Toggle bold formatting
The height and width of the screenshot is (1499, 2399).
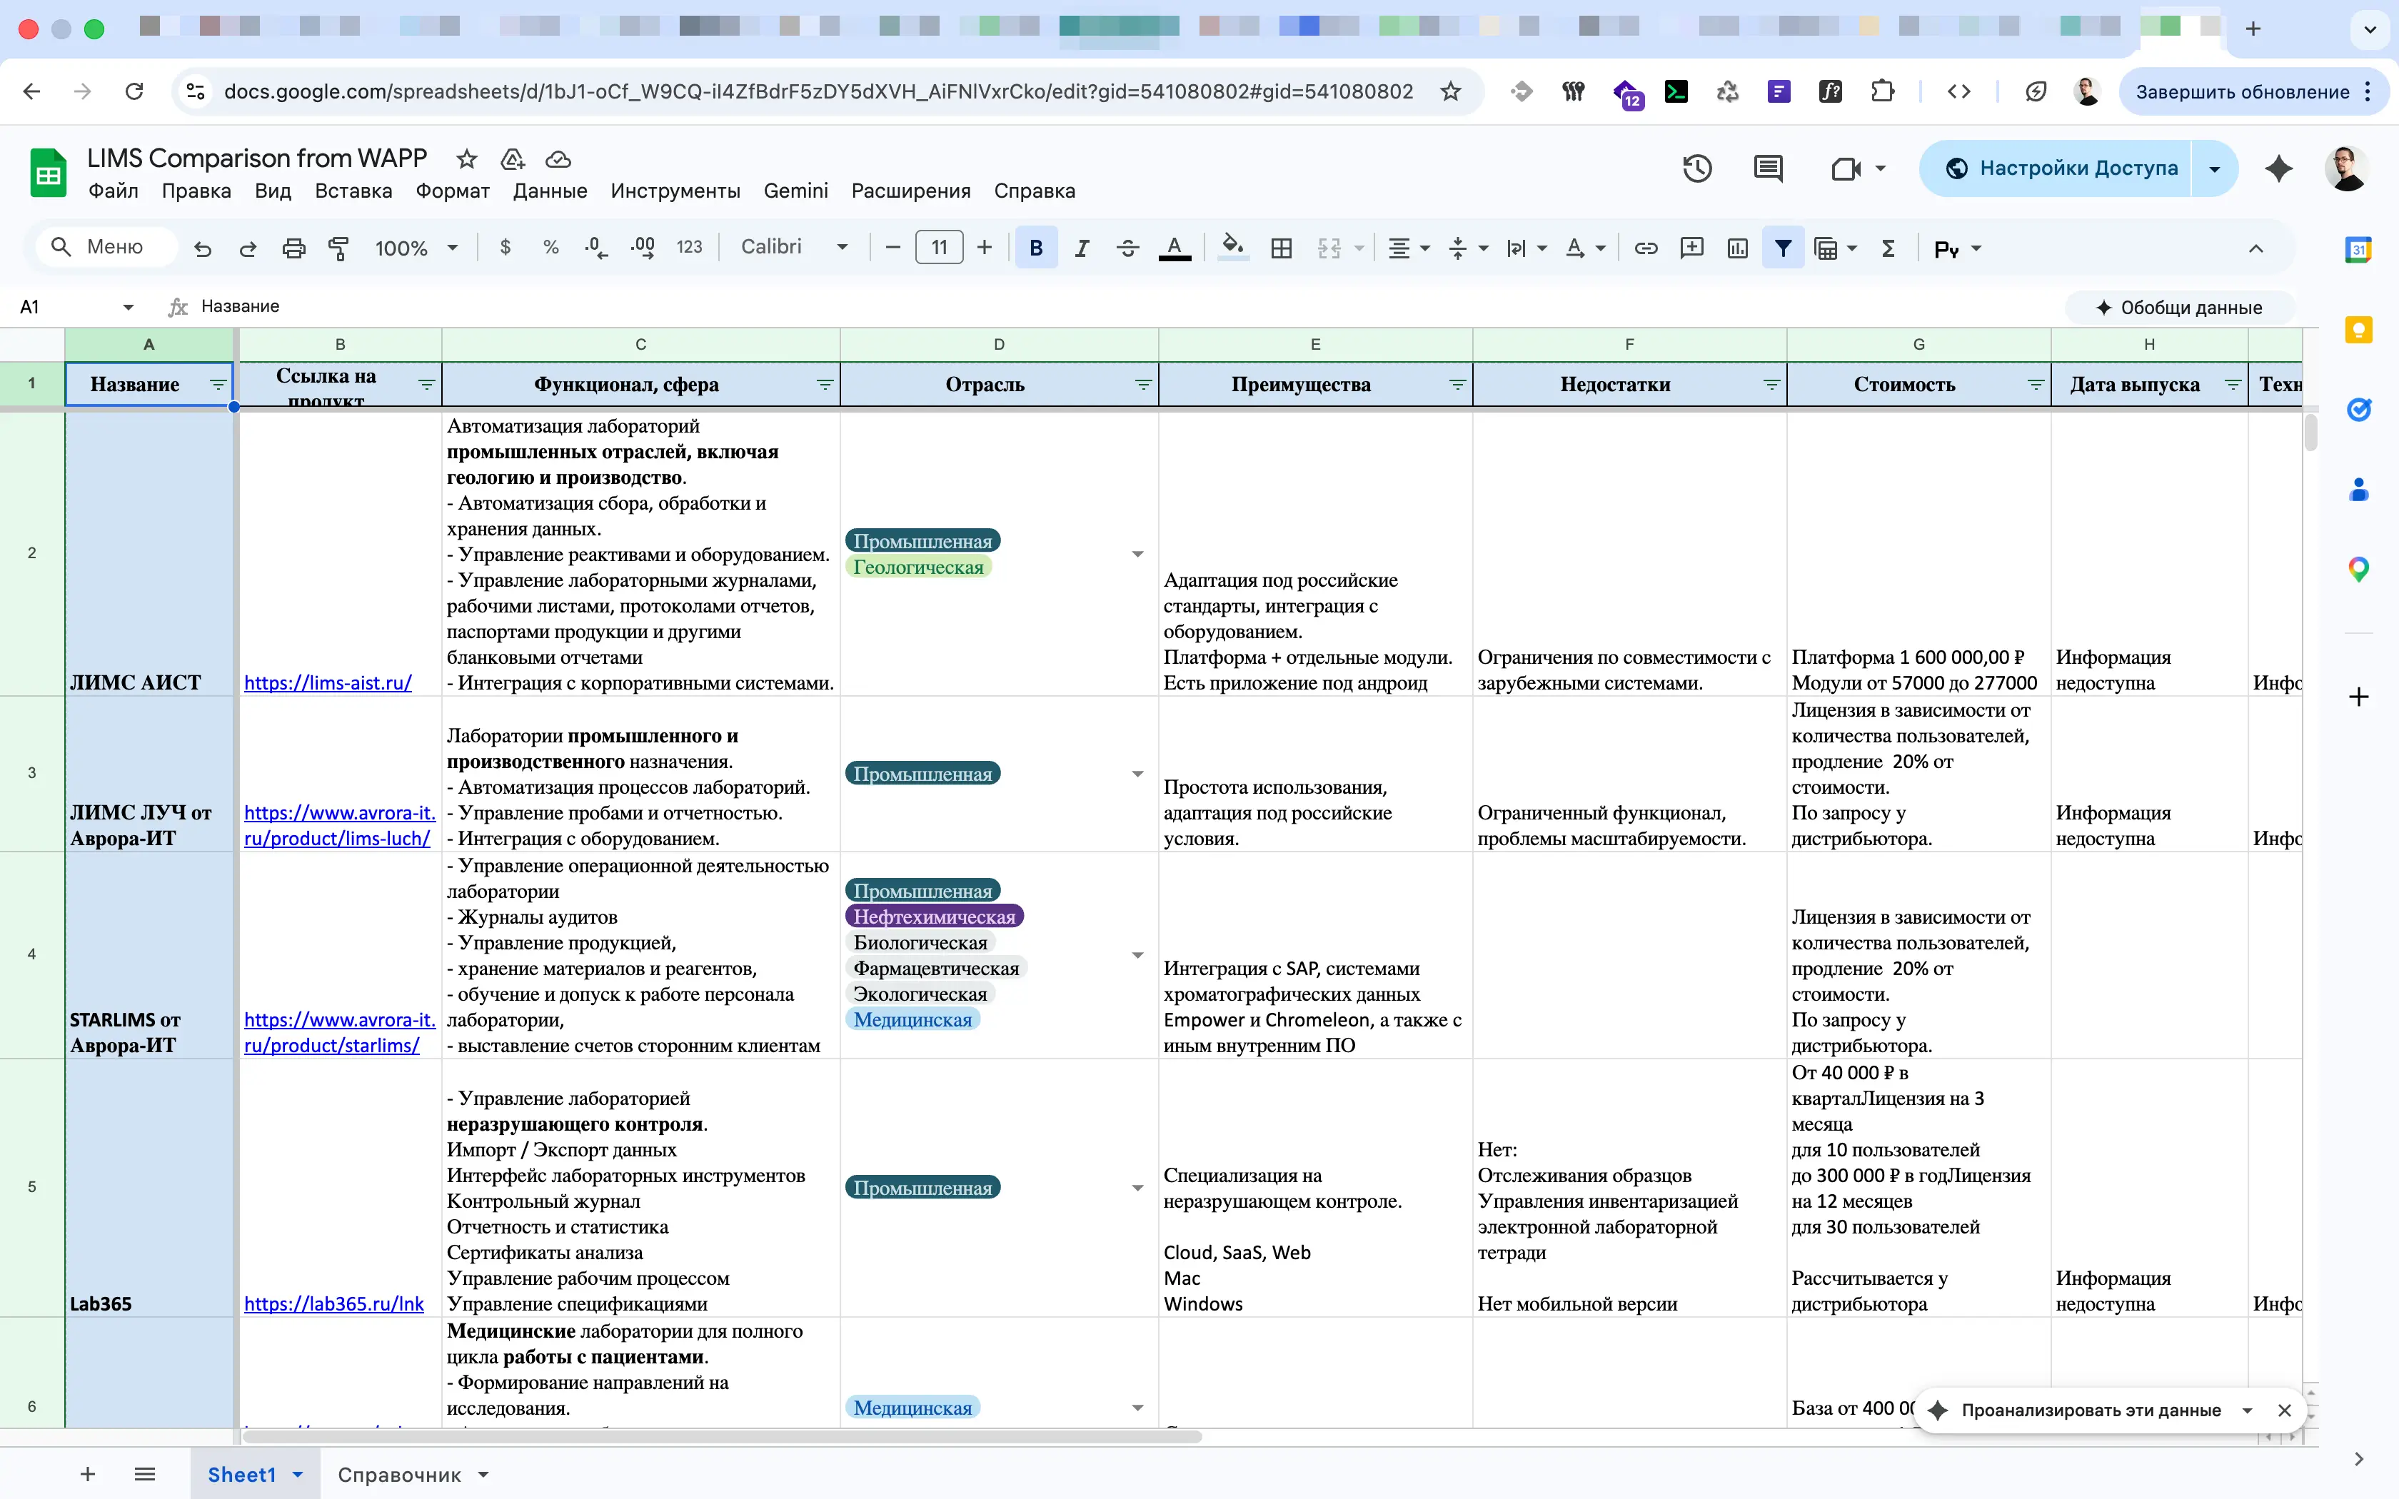[1035, 248]
